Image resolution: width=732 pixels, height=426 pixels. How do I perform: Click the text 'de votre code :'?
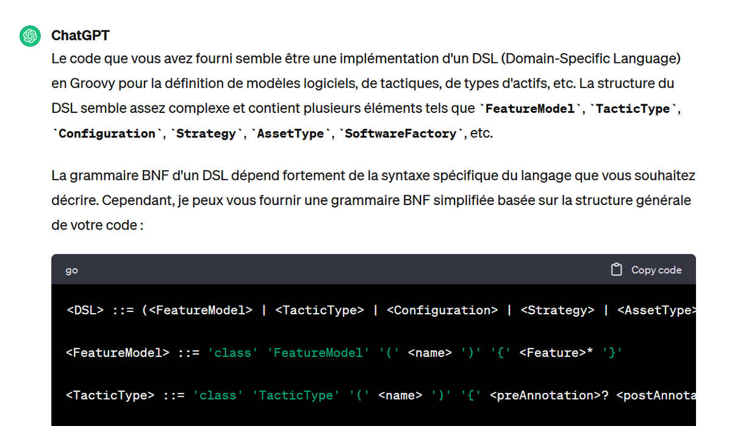click(x=98, y=225)
